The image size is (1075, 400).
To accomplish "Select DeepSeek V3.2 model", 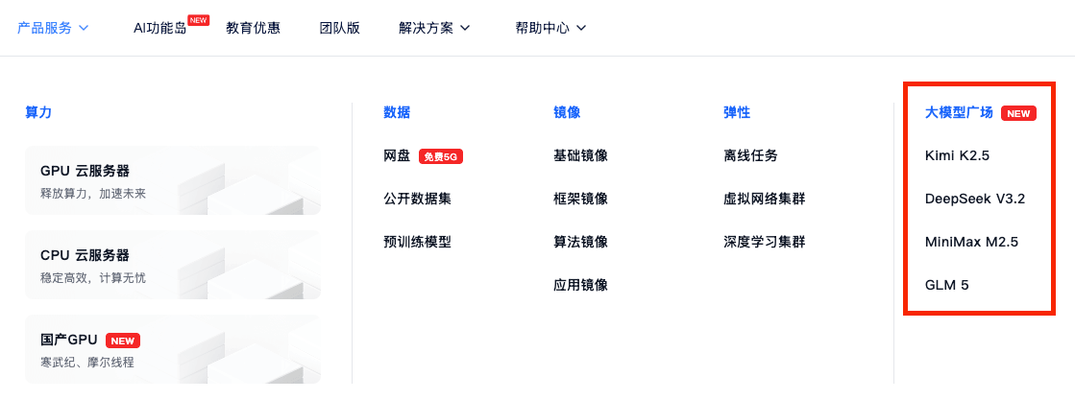I will [974, 199].
